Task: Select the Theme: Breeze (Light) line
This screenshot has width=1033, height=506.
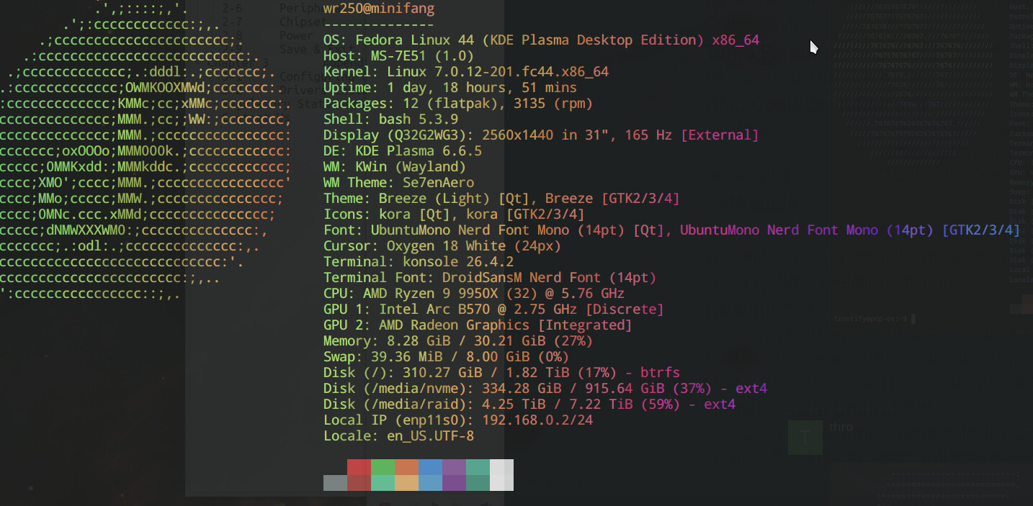Action: 501,199
